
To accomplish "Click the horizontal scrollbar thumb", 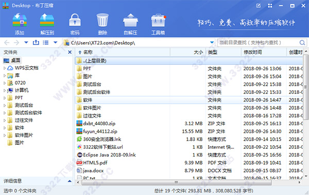I will pos(176,183).
